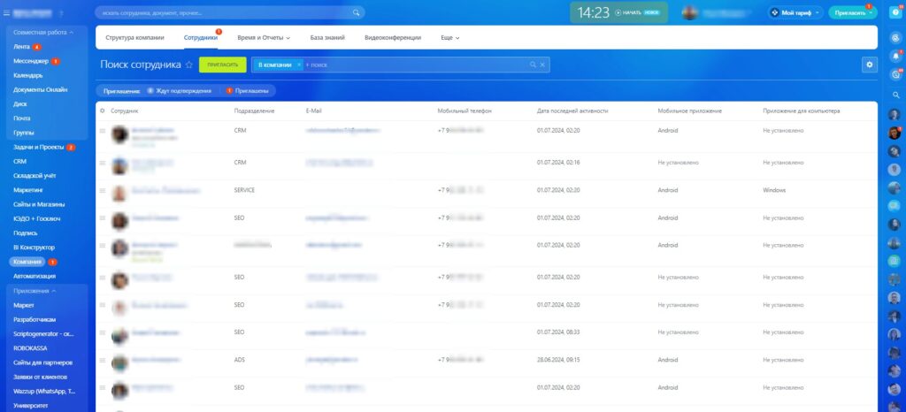Click the green ПРИГЛАСИТЬ button

click(x=222, y=65)
